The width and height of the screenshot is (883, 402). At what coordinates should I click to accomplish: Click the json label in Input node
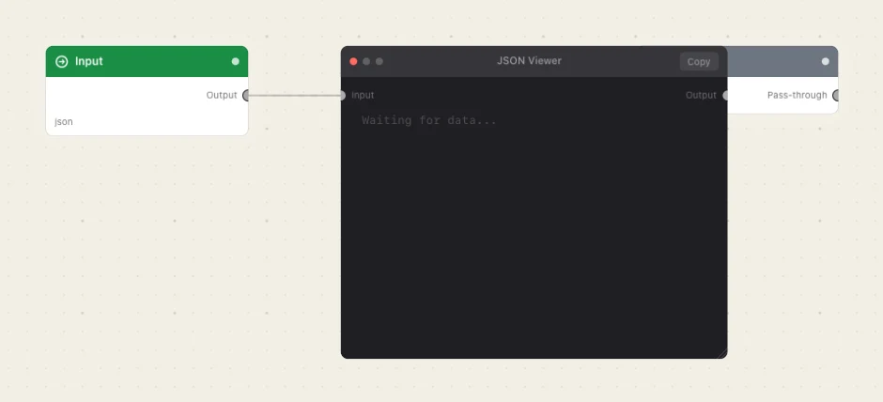point(64,121)
